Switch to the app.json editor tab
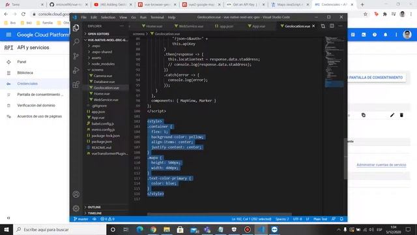This screenshot has height=235, width=417. click(x=224, y=26)
